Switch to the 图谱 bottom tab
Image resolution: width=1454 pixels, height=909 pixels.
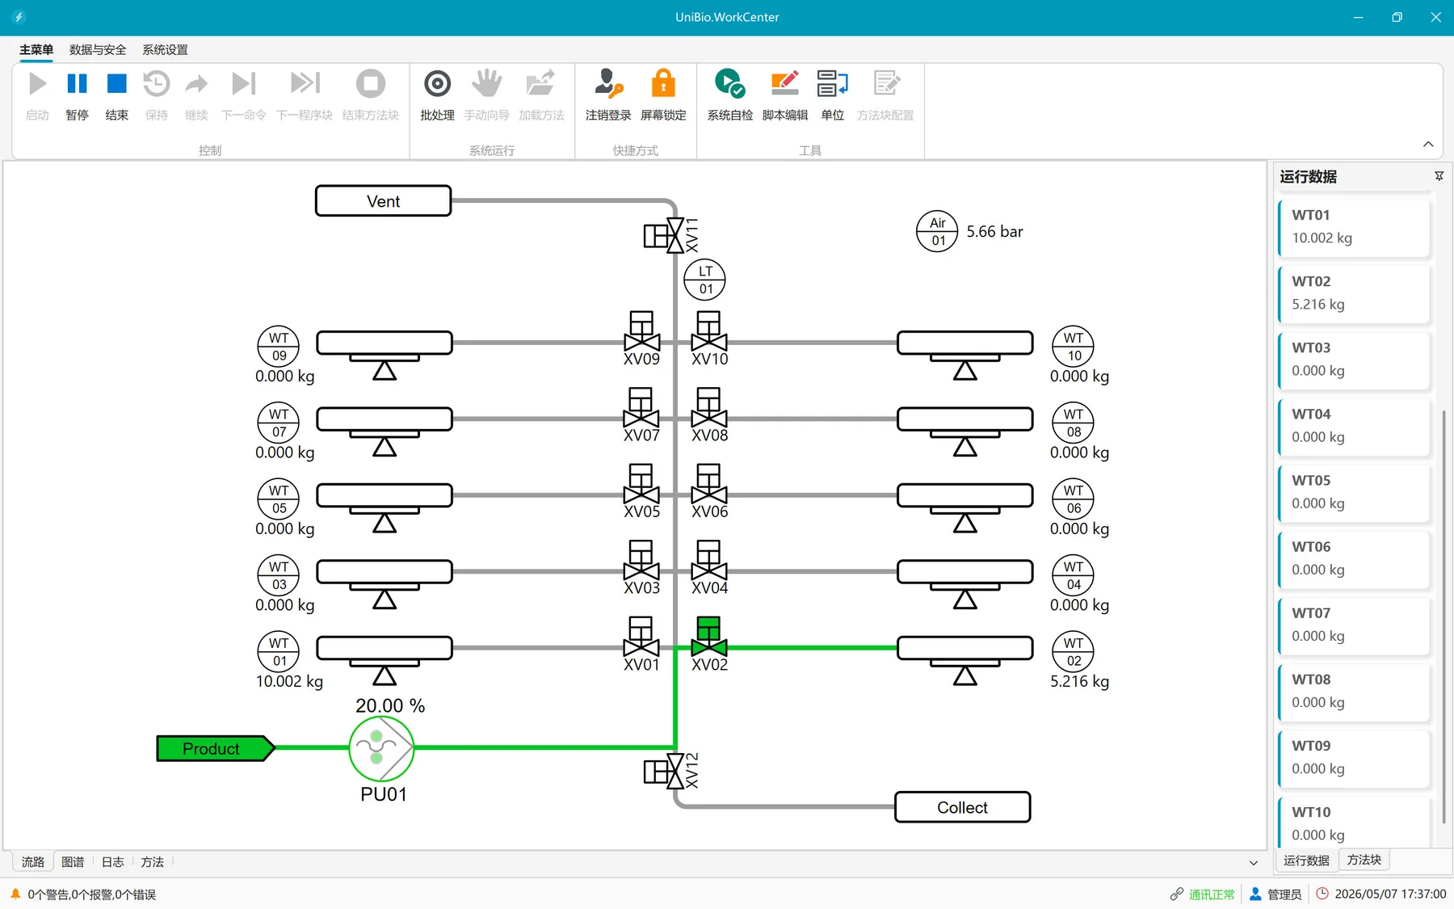[x=73, y=862]
